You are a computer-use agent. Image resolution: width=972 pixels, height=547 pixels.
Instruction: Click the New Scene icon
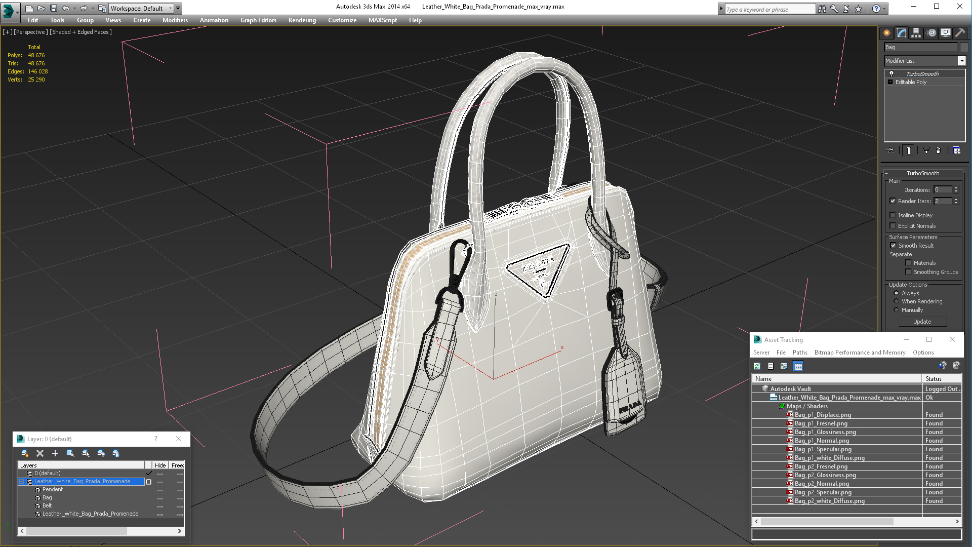(x=29, y=9)
